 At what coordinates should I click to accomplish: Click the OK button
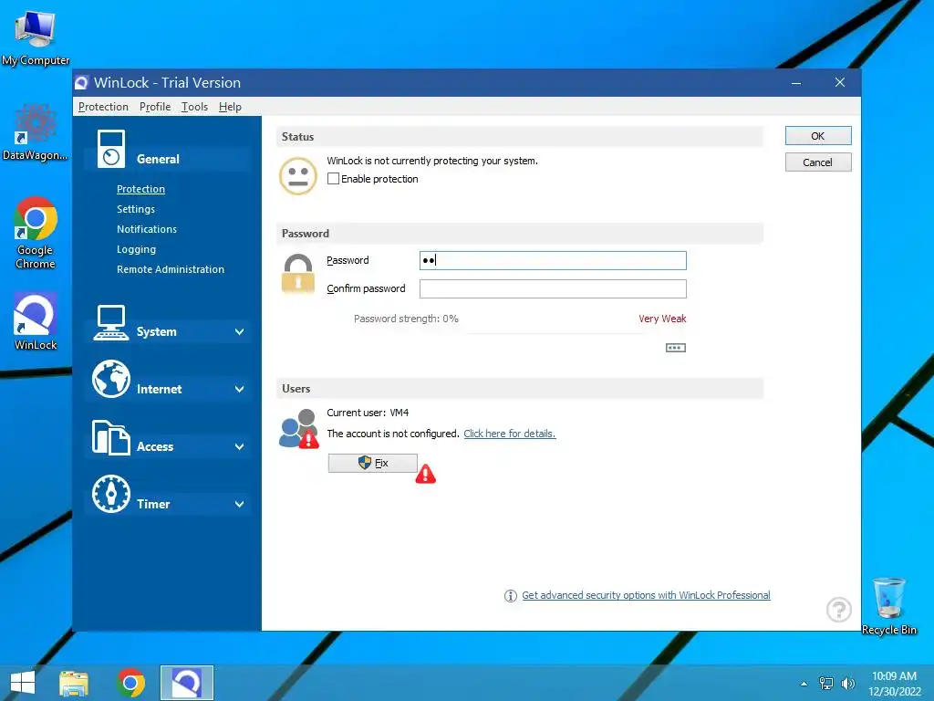pos(818,136)
